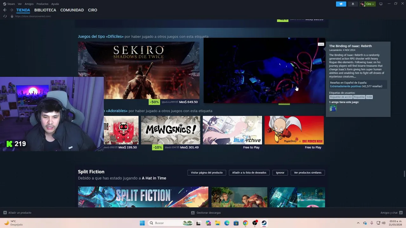The height and width of the screenshot is (228, 406).
Task: Open the Split Fiction characters screenshot
Action: click(x=239, y=197)
